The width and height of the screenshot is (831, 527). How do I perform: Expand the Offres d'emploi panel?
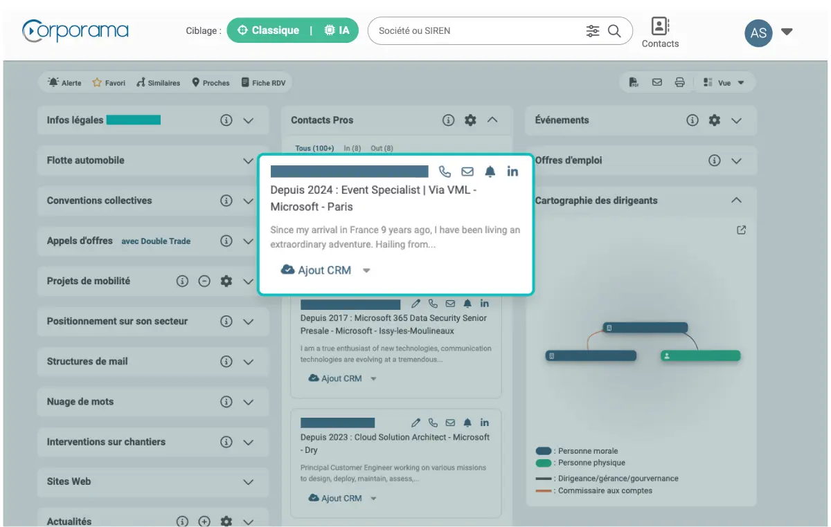[x=736, y=160]
